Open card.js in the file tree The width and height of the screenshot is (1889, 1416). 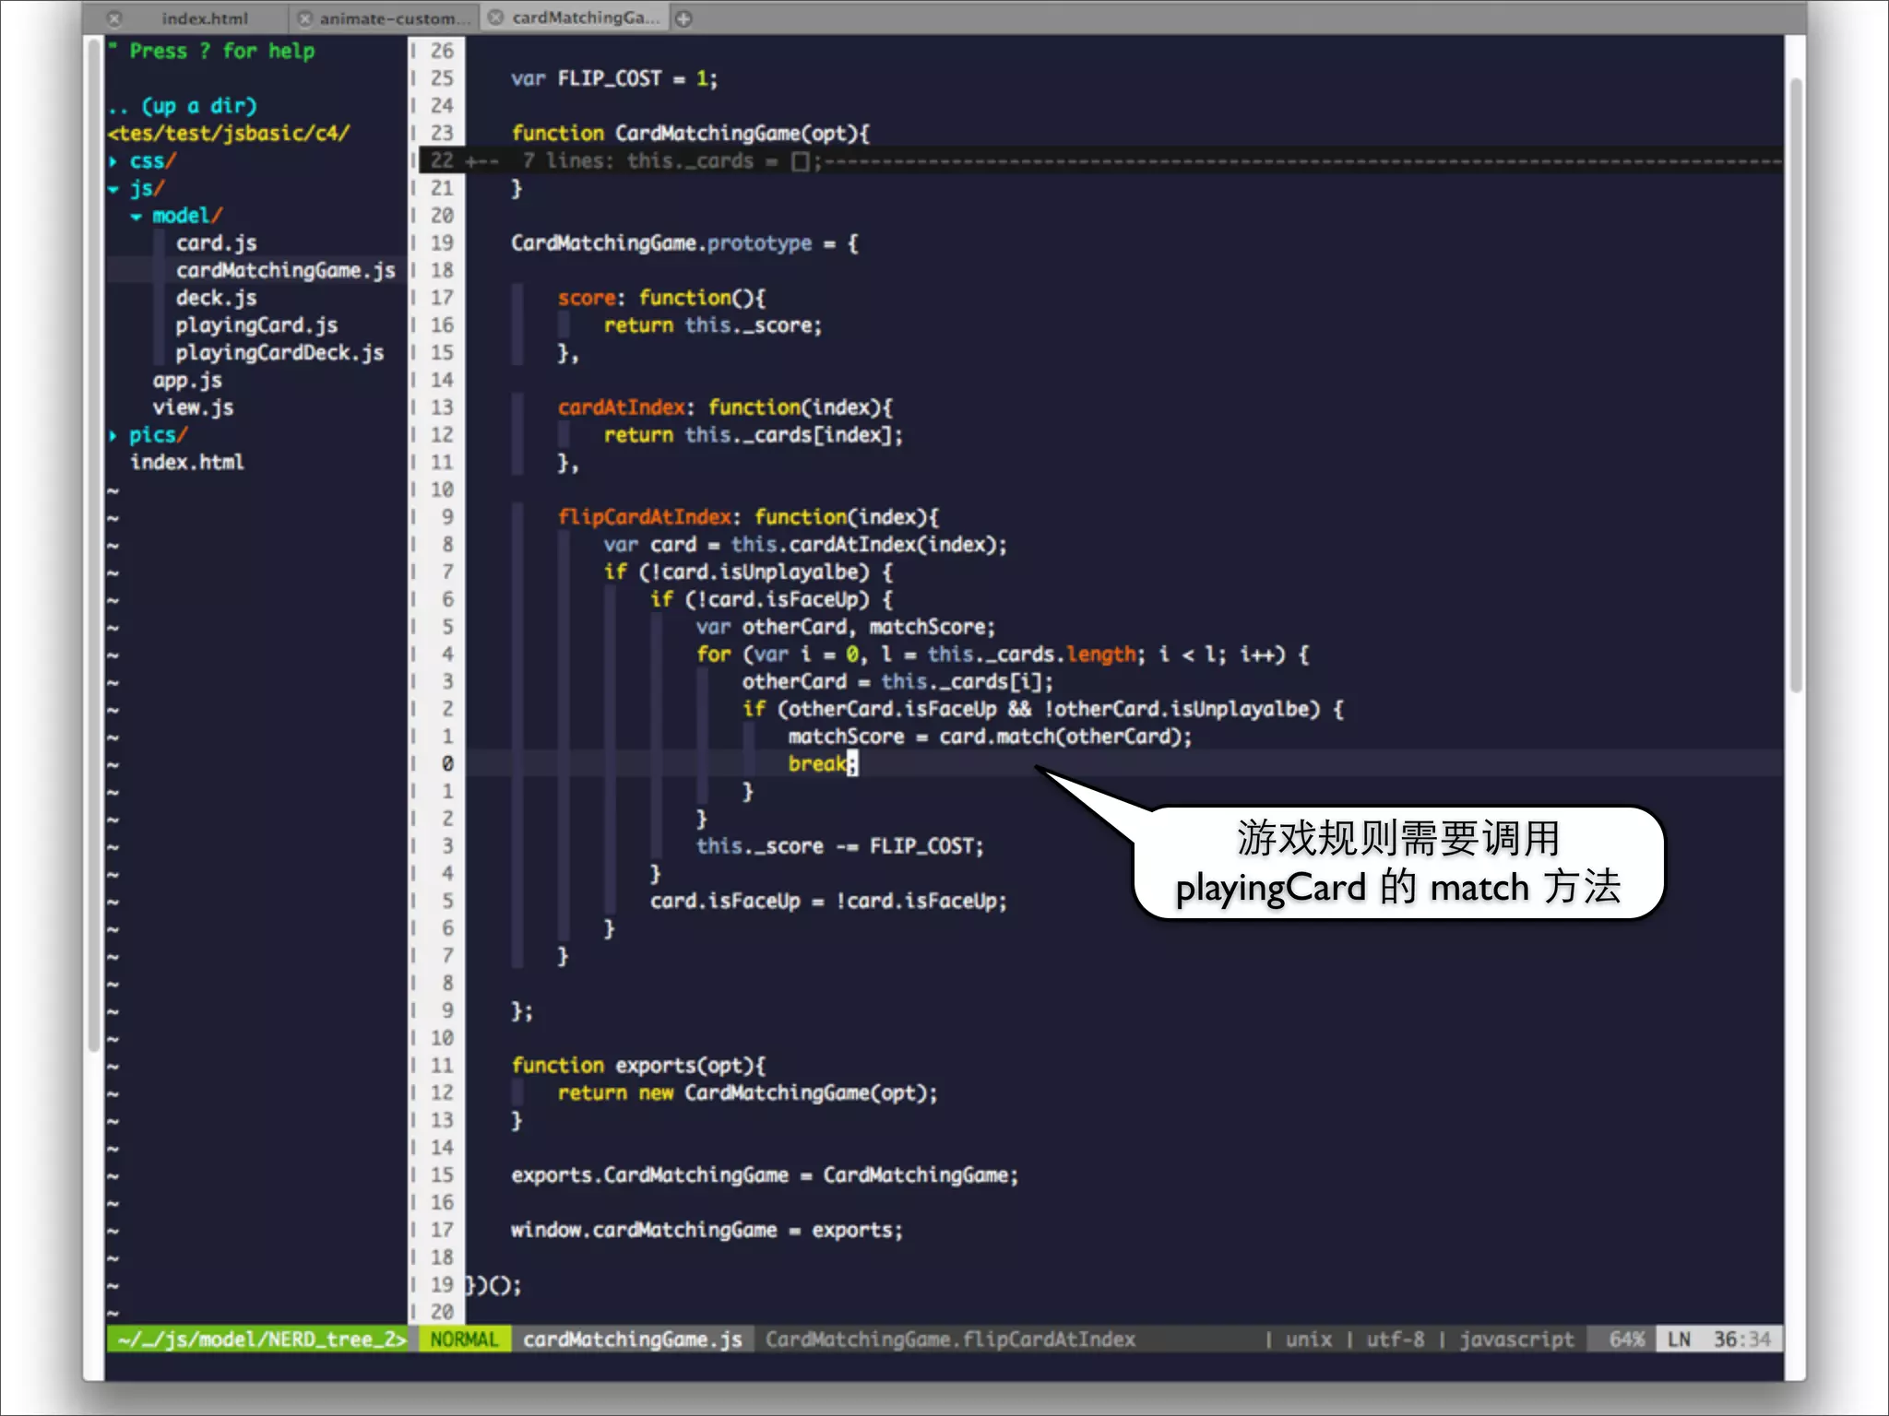217,243
